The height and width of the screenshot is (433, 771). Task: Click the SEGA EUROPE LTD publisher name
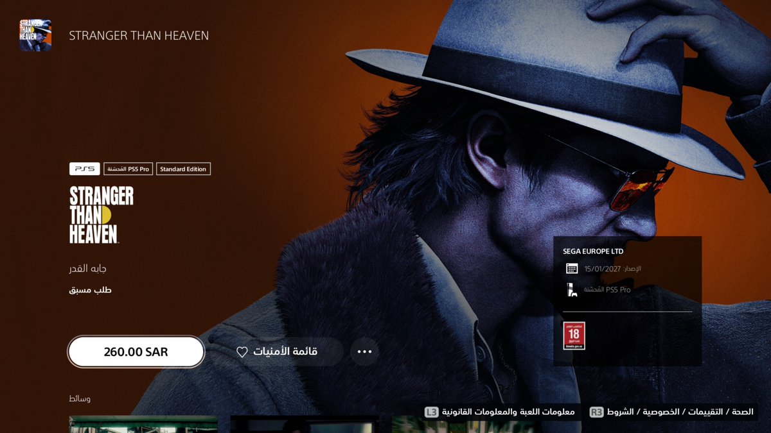593,251
